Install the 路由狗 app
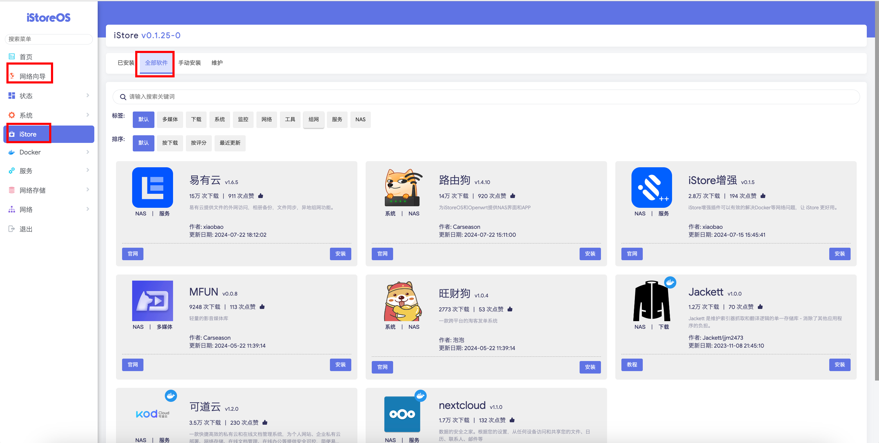879x443 pixels. tap(590, 254)
